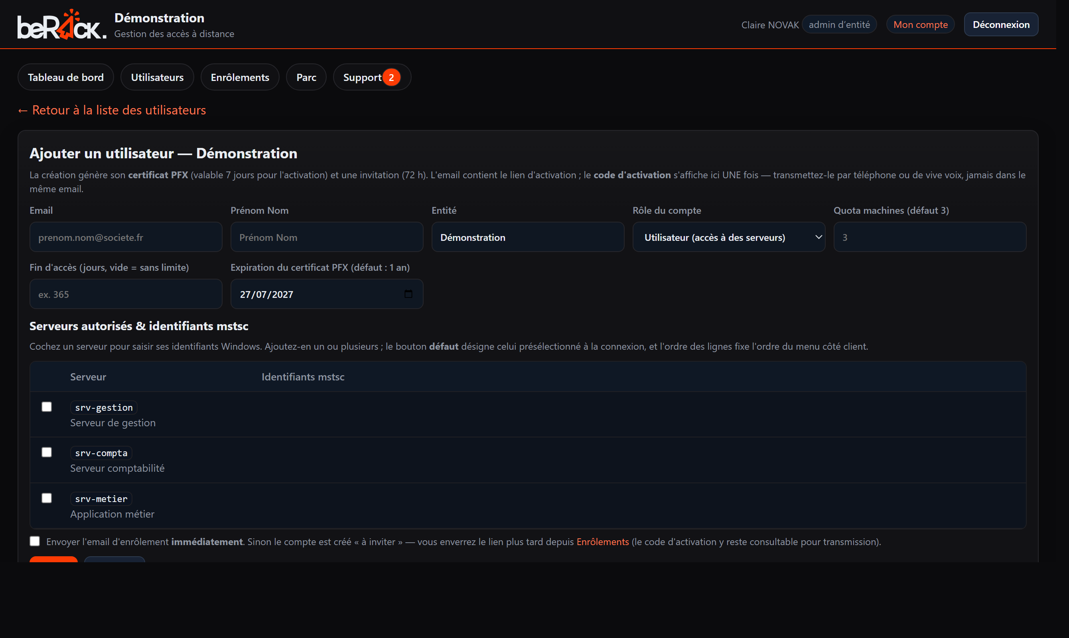Click the Serveur comptabilité description
Image resolution: width=1069 pixels, height=638 pixels.
click(117, 468)
